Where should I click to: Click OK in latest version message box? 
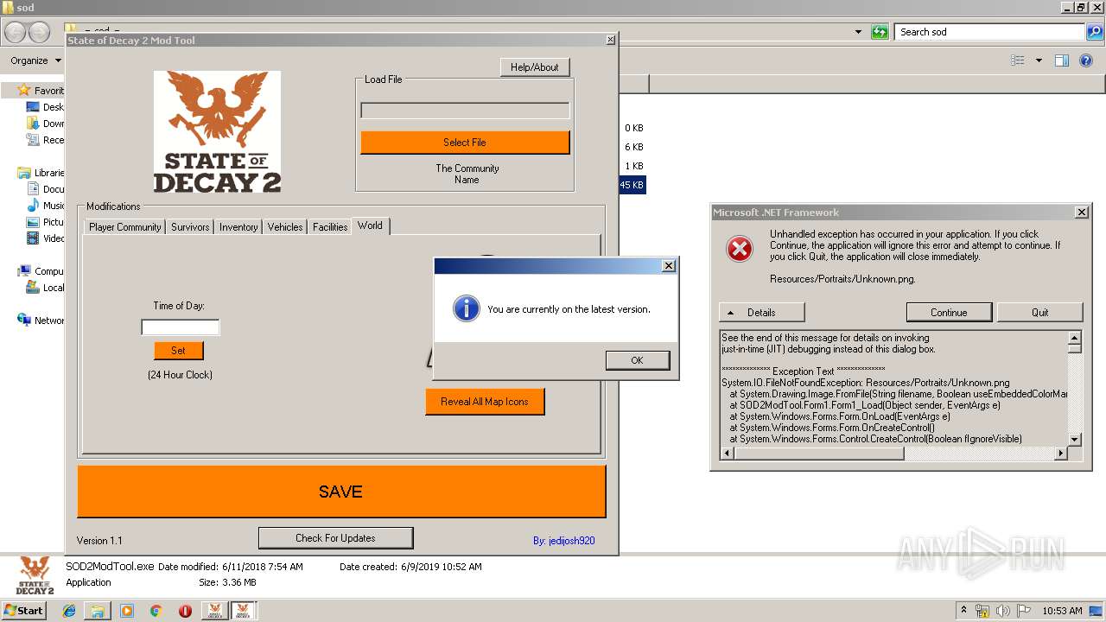(x=638, y=360)
